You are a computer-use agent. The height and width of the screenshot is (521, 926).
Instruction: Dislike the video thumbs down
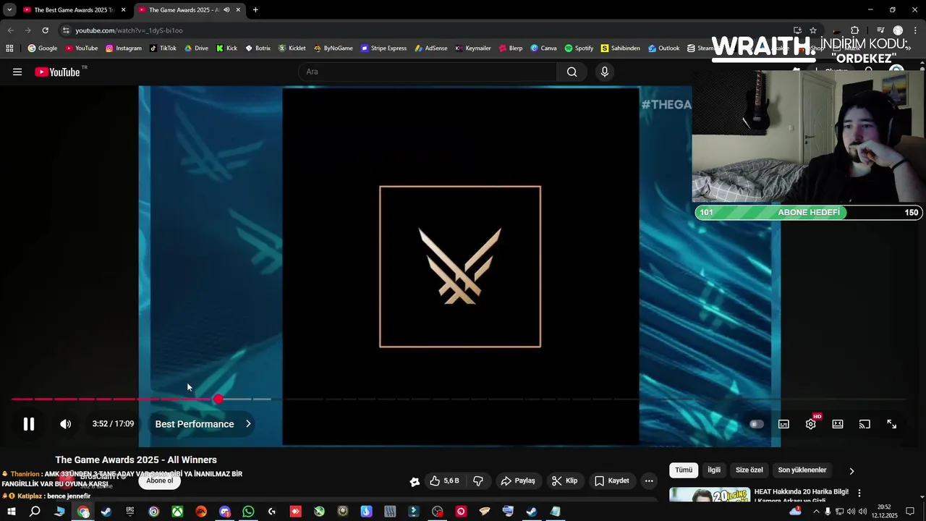pyautogui.click(x=478, y=480)
